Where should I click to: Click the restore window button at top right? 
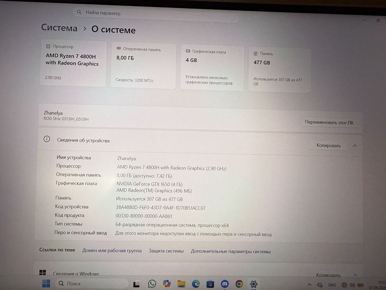[x=378, y=21]
